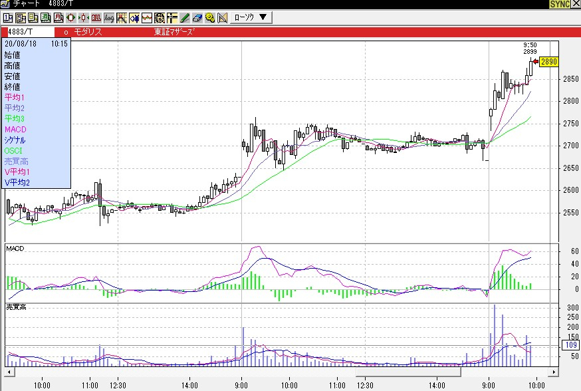Click the widen candle spacing icon
This screenshot has height=391, width=581.
click(71, 17)
